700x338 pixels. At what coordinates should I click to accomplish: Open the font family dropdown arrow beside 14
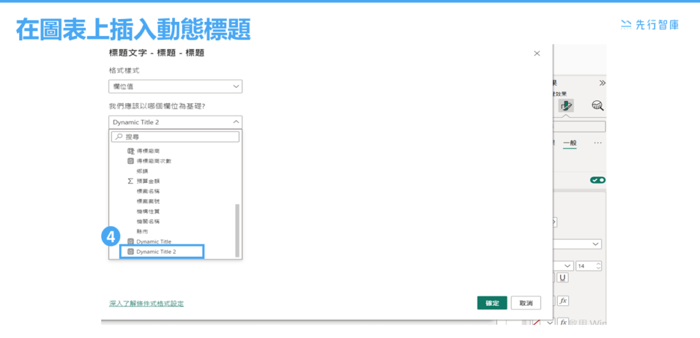pyautogui.click(x=567, y=266)
